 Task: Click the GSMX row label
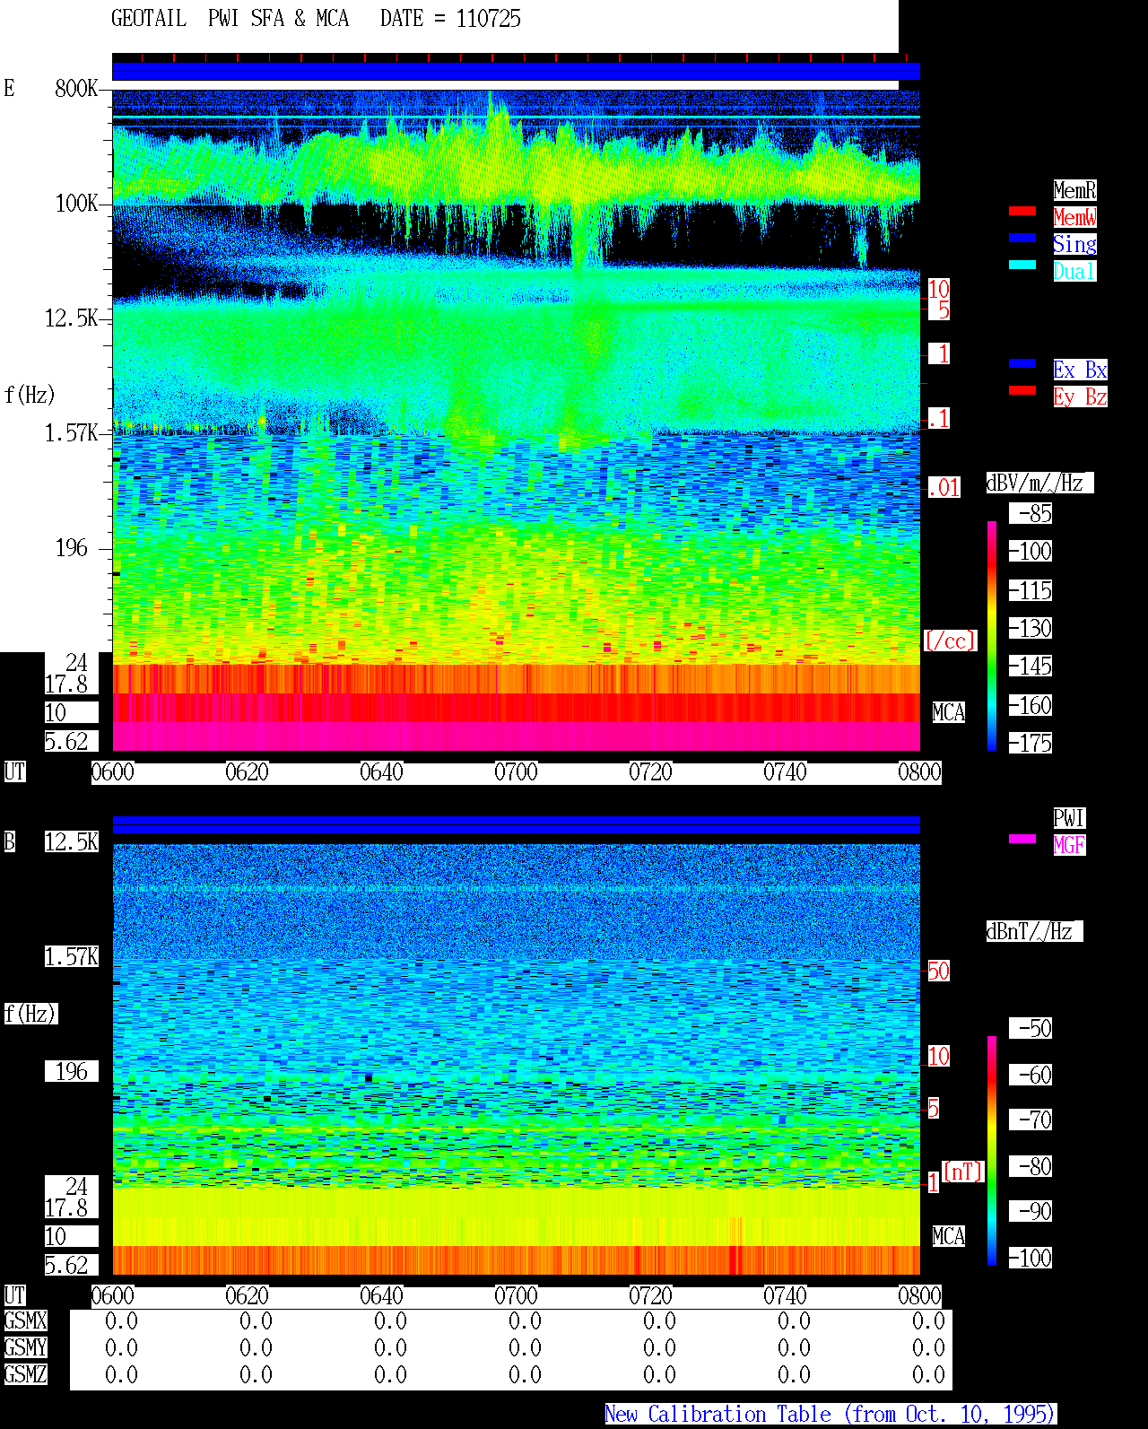point(25,1321)
